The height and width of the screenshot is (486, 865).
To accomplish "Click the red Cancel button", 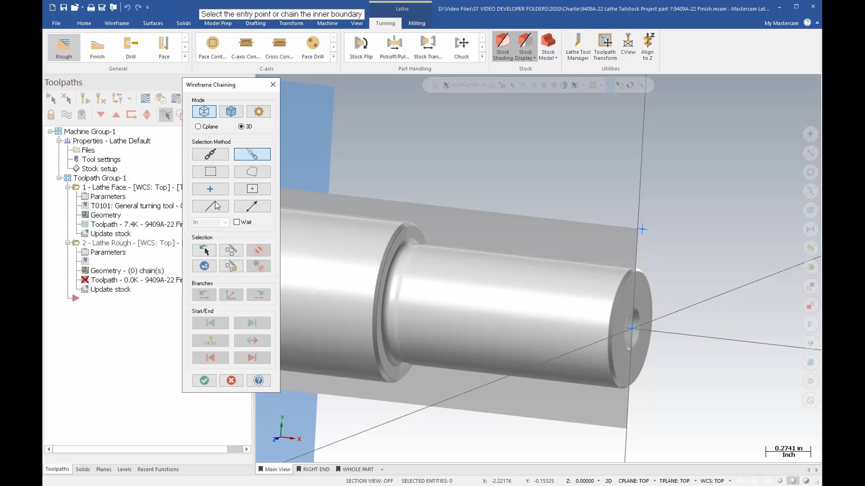I will pyautogui.click(x=231, y=380).
